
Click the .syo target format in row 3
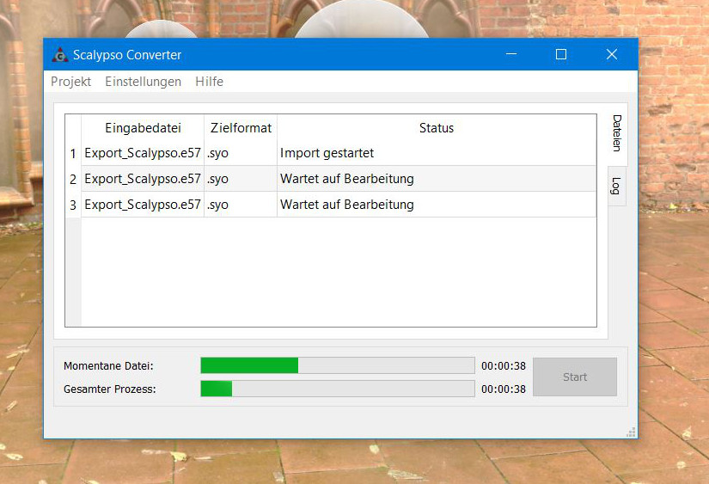click(x=241, y=205)
